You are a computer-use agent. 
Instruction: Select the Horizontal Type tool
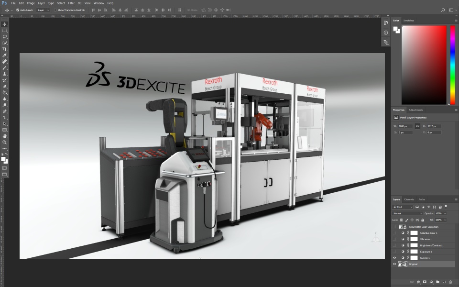point(5,117)
